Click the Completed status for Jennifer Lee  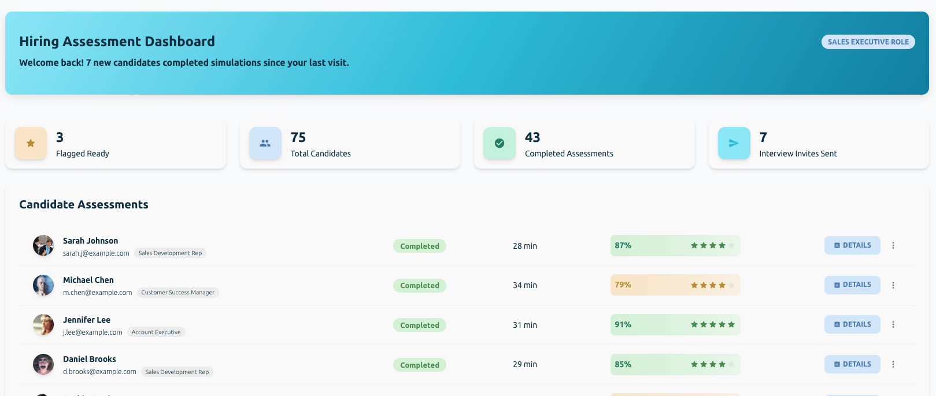tap(420, 325)
